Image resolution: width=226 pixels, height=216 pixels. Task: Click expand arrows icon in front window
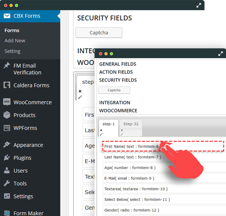tap(220, 54)
